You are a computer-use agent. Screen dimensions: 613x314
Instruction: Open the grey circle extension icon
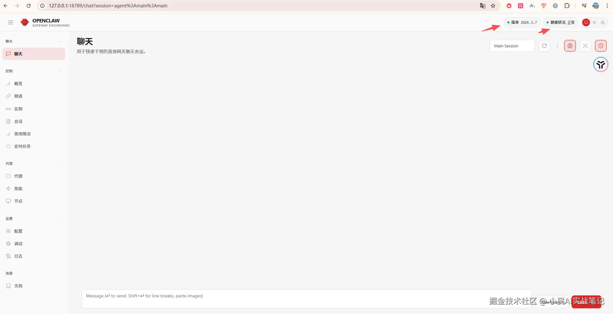[x=555, y=6]
